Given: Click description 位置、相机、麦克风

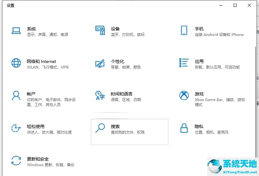Looking at the screenshot, I should 212,132.
